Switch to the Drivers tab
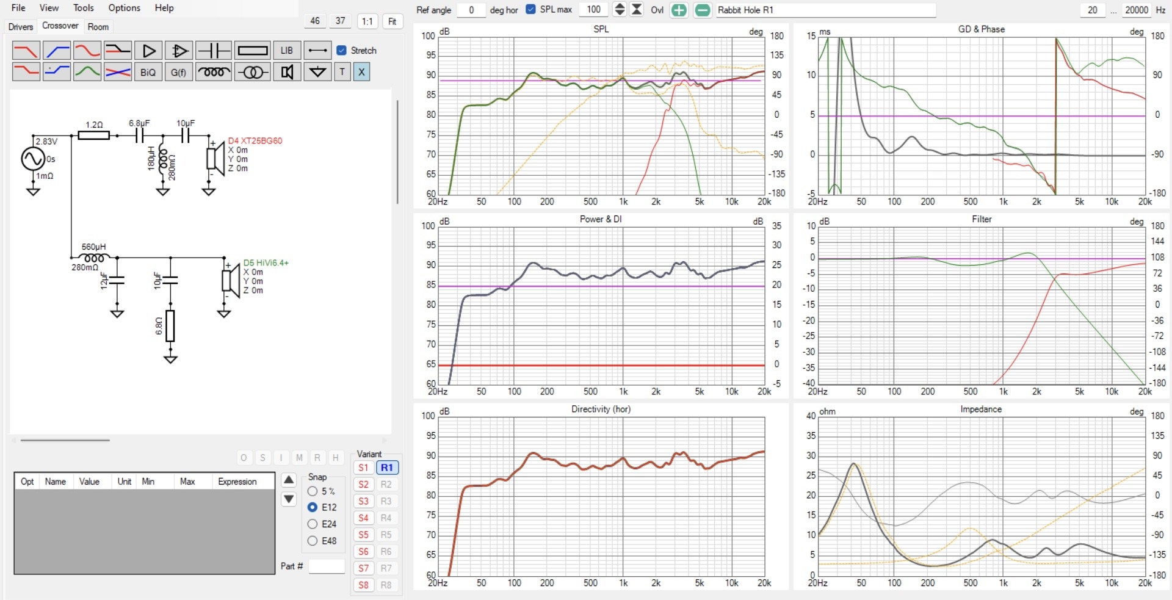The image size is (1172, 600). tap(21, 27)
